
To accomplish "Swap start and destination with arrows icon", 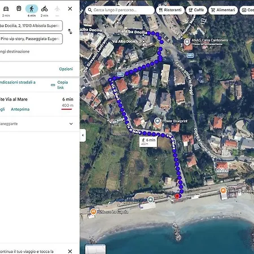I will click(70, 32).
